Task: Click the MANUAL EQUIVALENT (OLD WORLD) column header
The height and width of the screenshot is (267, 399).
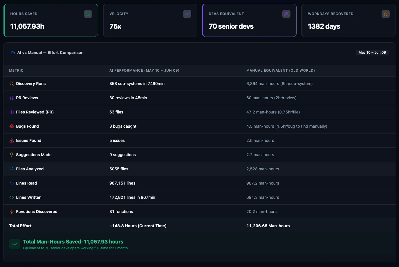Action: tap(281, 71)
